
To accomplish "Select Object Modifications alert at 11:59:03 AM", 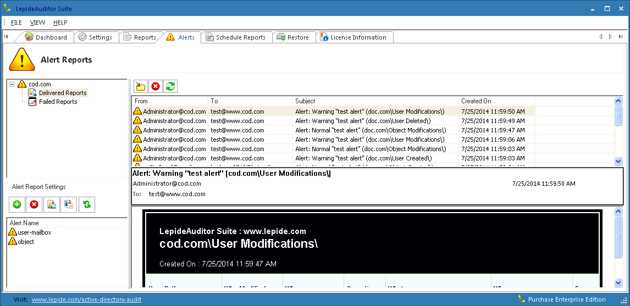I will click(334, 148).
